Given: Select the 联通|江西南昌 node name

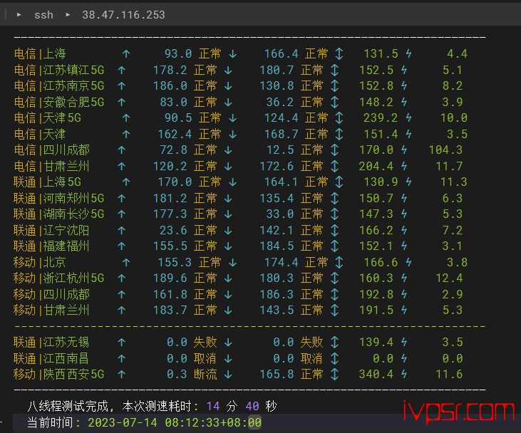Looking at the screenshot, I should (51, 358).
